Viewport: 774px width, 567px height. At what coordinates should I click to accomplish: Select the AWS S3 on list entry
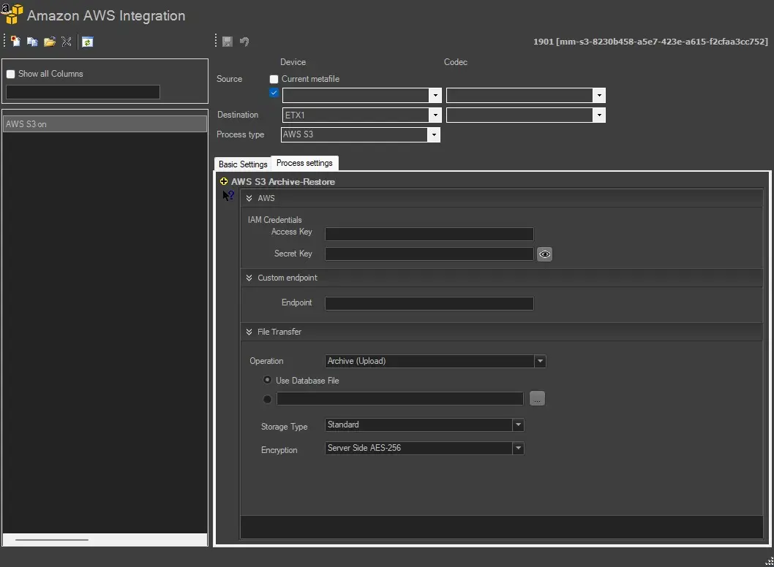105,124
